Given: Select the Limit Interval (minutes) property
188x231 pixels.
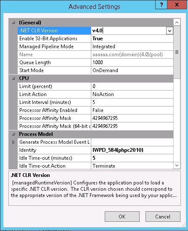Looking at the screenshot, I should [x=54, y=102].
